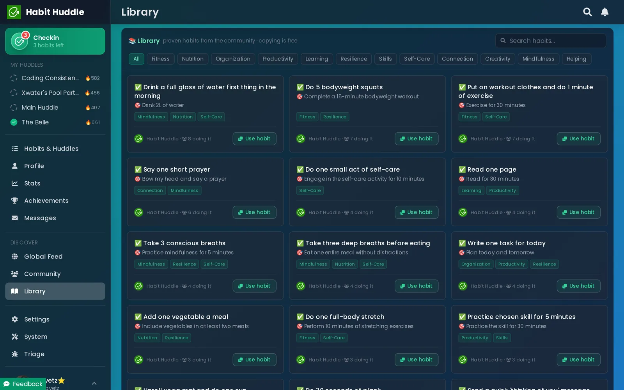The image size is (624, 390).
Task: Expand the user profile chevron
Action: point(94,383)
